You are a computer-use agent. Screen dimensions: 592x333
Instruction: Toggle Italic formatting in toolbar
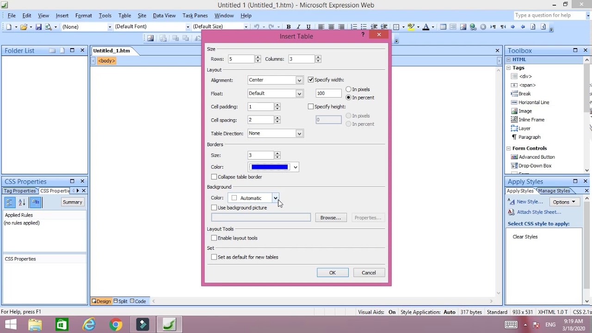pyautogui.click(x=298, y=27)
